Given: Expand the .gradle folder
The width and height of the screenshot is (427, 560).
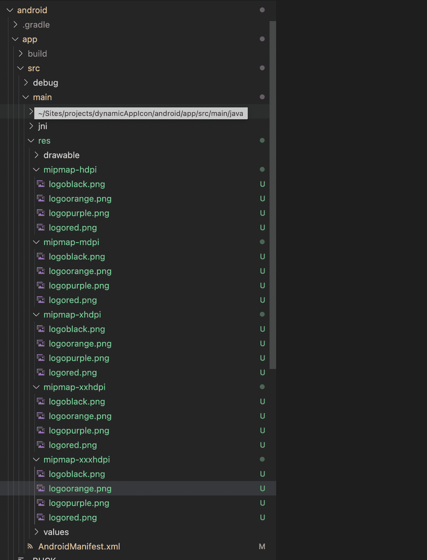Looking at the screenshot, I should coord(15,25).
